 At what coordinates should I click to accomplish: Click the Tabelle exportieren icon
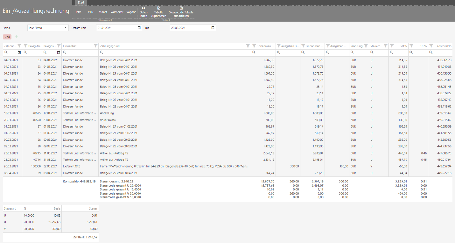coord(159,8)
